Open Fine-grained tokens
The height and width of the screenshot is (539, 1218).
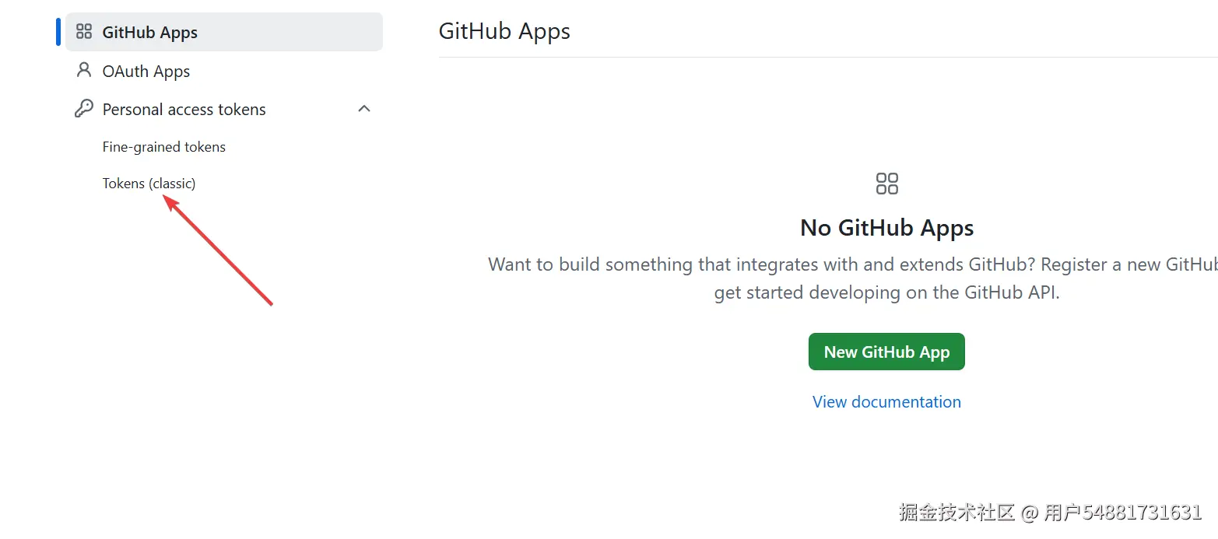164,147
